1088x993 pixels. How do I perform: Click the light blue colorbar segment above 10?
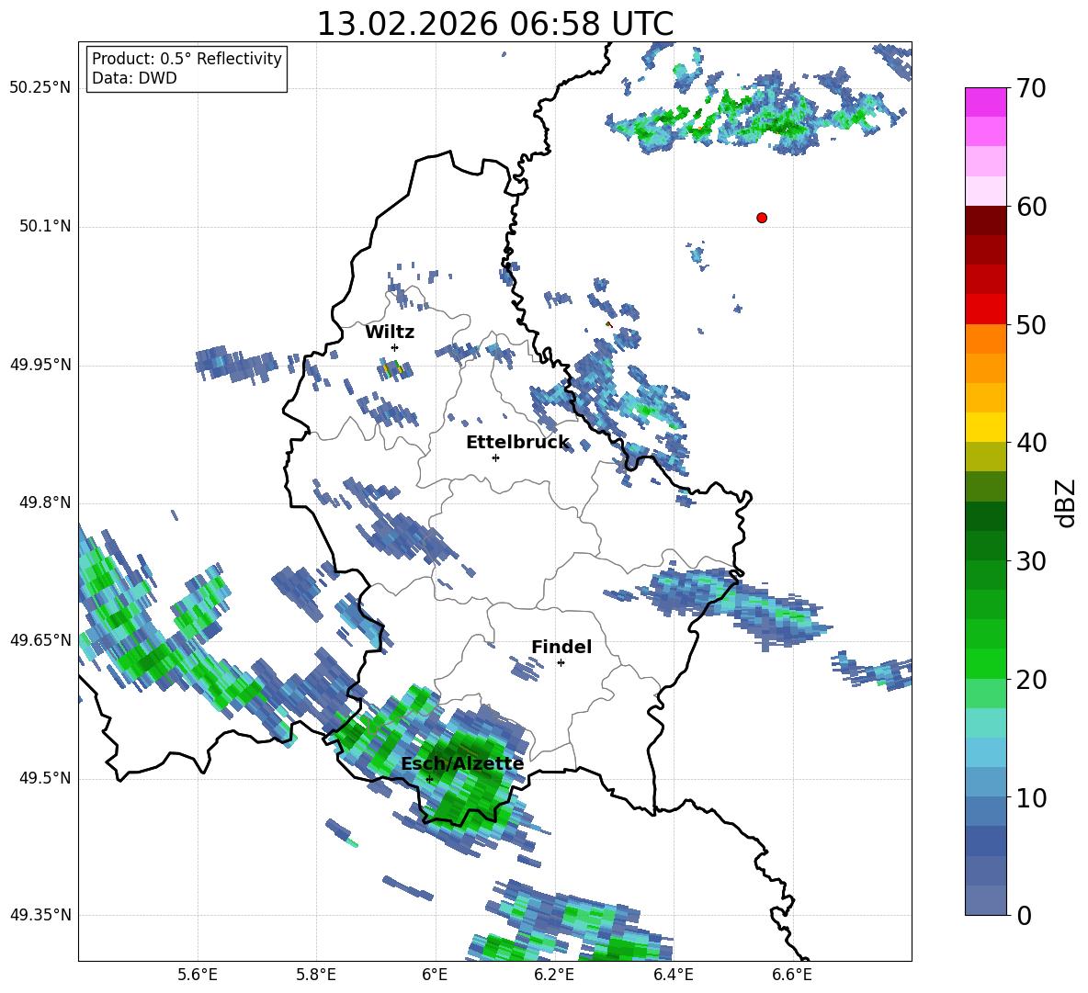pos(985,783)
